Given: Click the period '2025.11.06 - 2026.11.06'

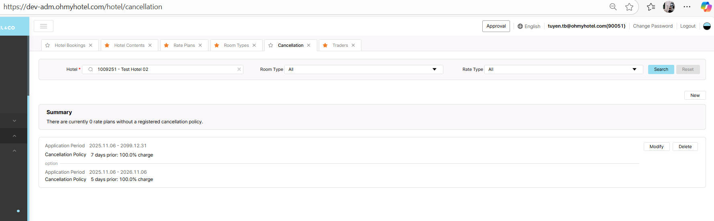Looking at the screenshot, I should (x=118, y=172).
